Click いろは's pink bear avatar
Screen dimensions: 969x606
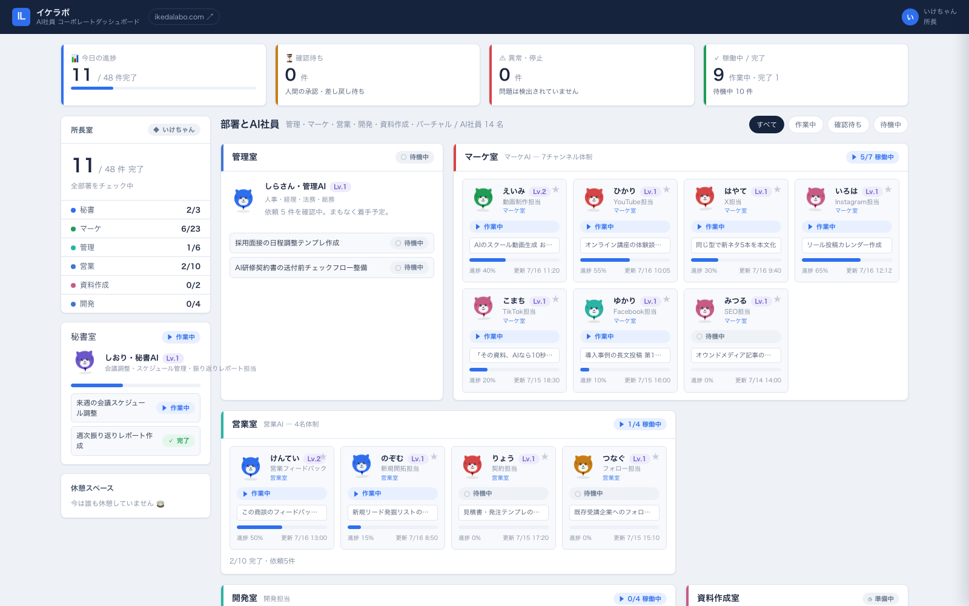coord(816,198)
